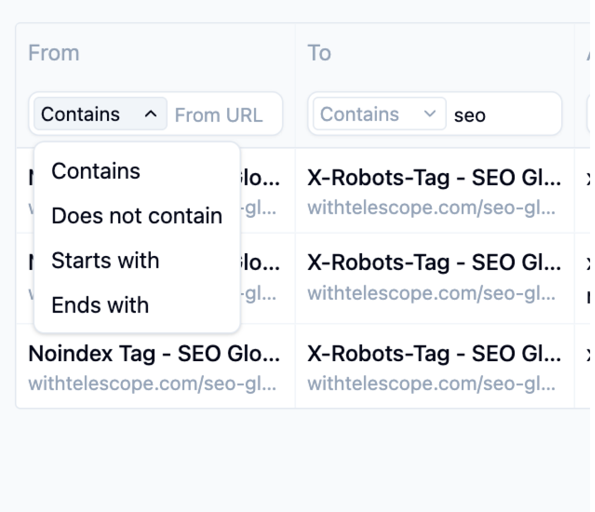Focus the "From URL" input field
Image resolution: width=595 pixels, height=512 pixels.
point(223,115)
